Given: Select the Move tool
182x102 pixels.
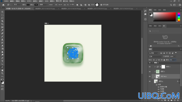Looking at the screenshot, I should coord(2,12).
